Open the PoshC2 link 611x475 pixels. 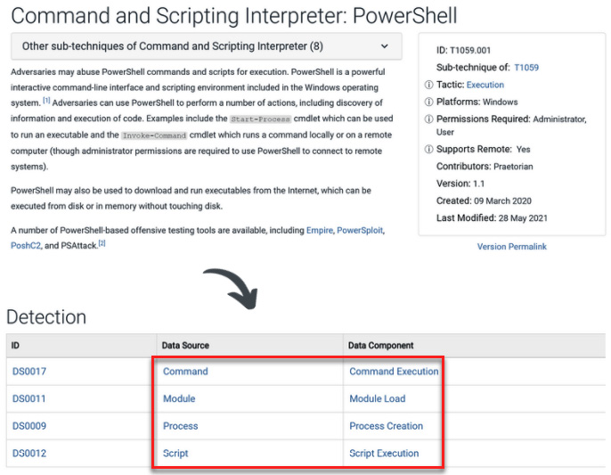click(x=25, y=246)
